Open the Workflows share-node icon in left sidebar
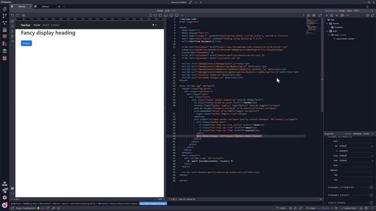The height and width of the screenshot is (211, 376). [x=5, y=23]
